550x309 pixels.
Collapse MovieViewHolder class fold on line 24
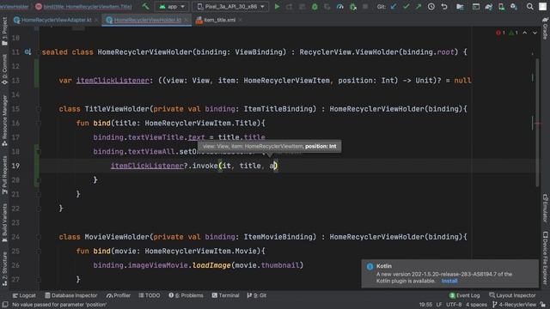[39, 237]
